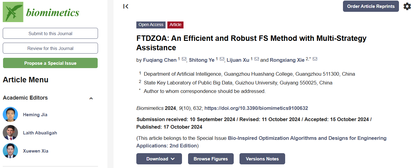Click the Biomimetics journal logo

pos(41,12)
